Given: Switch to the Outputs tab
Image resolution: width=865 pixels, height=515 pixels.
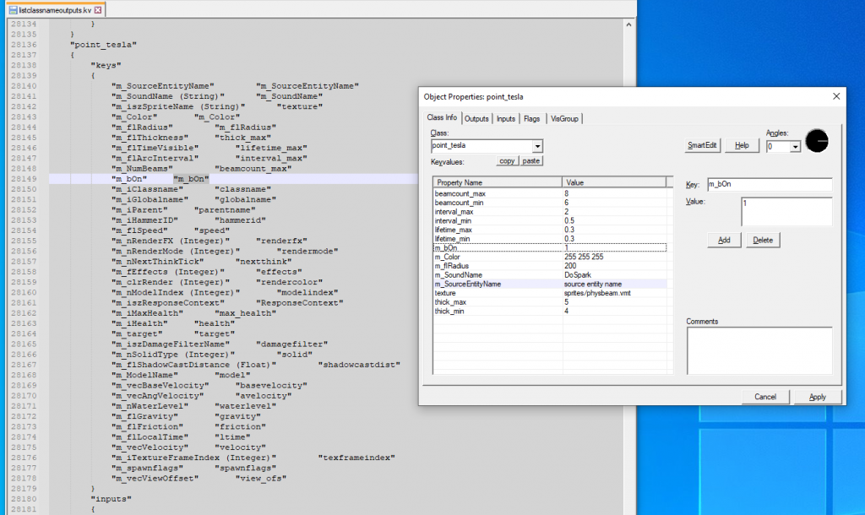Looking at the screenshot, I should click(x=476, y=119).
